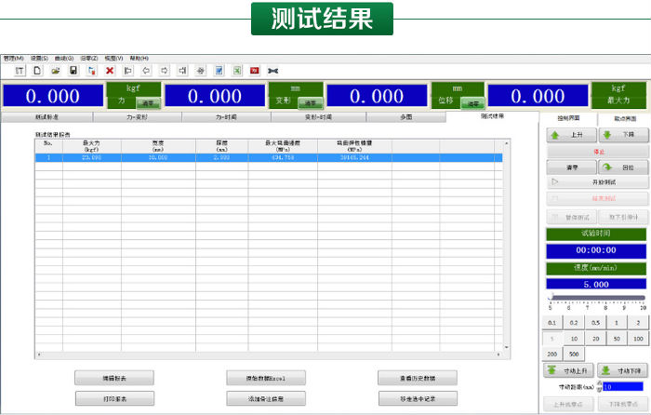Select the 200 speed preset
651x415 pixels.
552,354
